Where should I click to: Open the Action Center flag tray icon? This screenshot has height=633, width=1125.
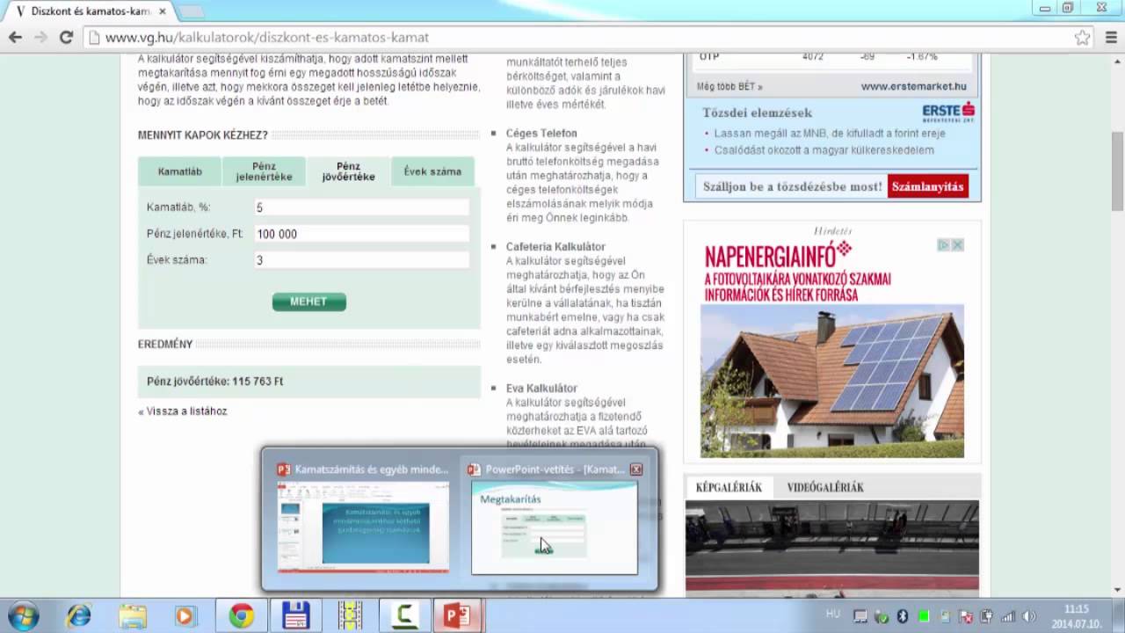click(966, 616)
